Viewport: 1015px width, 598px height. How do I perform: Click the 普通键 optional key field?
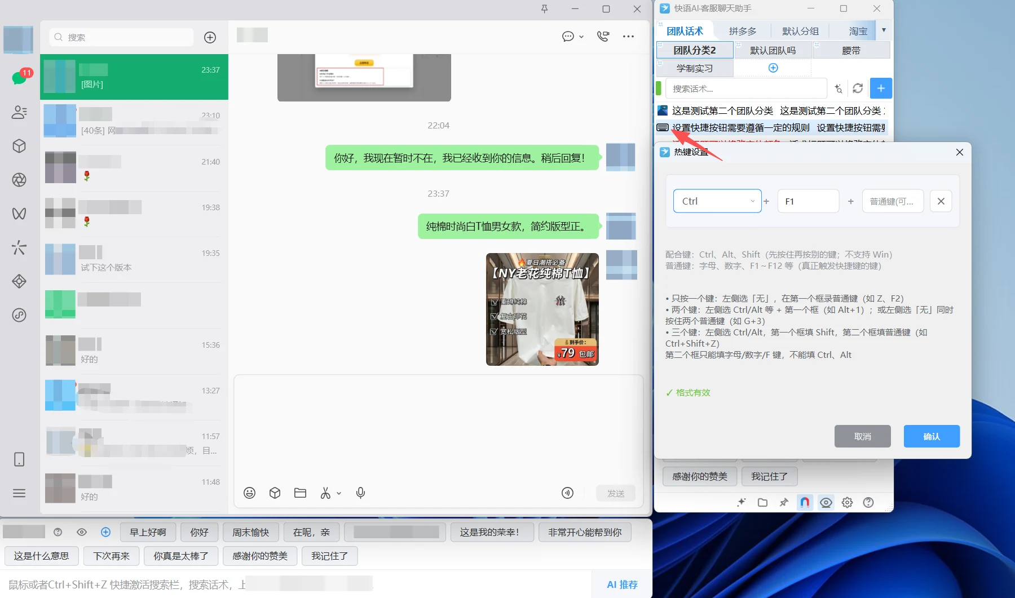pyautogui.click(x=893, y=201)
